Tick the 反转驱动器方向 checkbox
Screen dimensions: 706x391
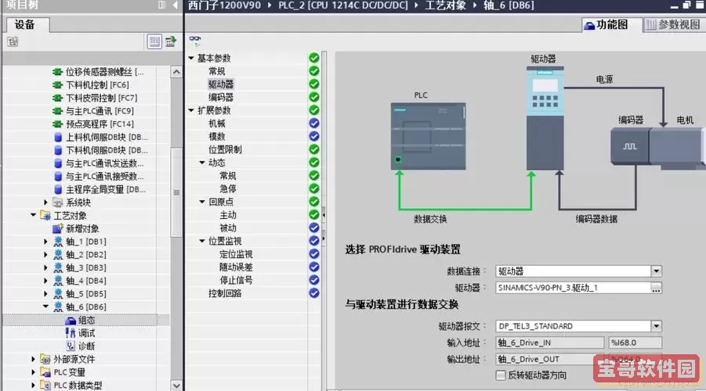500,375
